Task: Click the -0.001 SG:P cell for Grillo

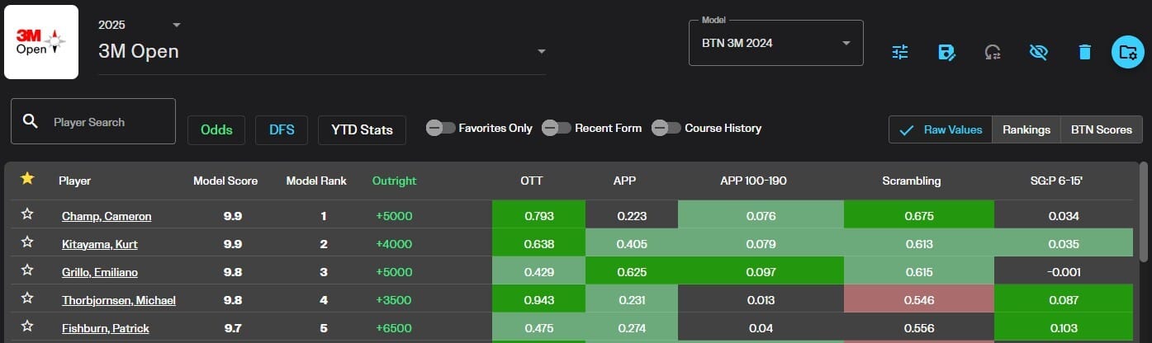Action: [x=1064, y=270]
